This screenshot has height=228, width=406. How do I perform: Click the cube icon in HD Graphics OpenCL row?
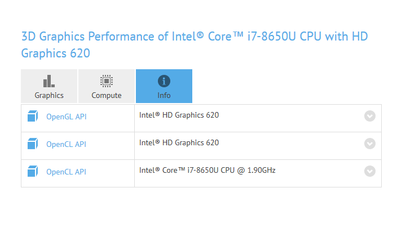click(33, 144)
